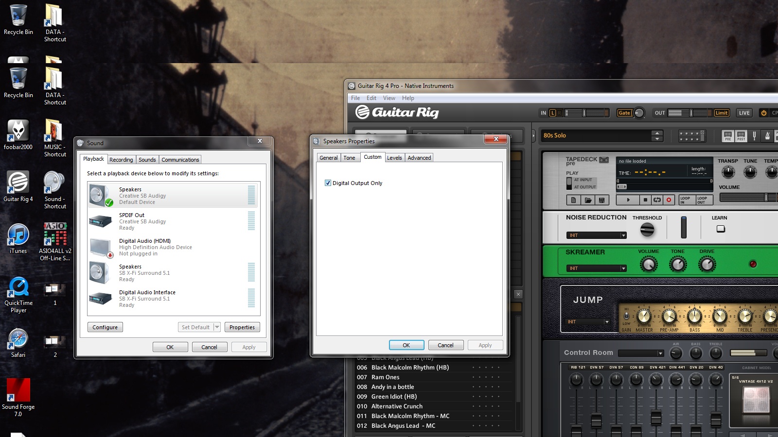Flip the Jump amp HI/LOW gain switch

pyautogui.click(x=626, y=316)
